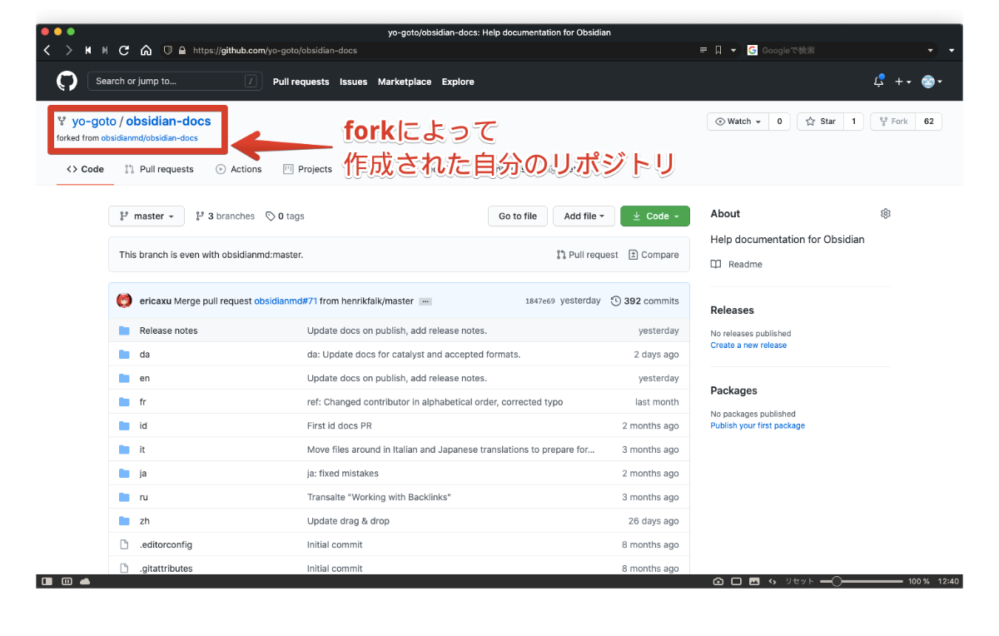Click ericaxu's avatar in commit bar
This screenshot has height=636, width=999.
coord(124,301)
